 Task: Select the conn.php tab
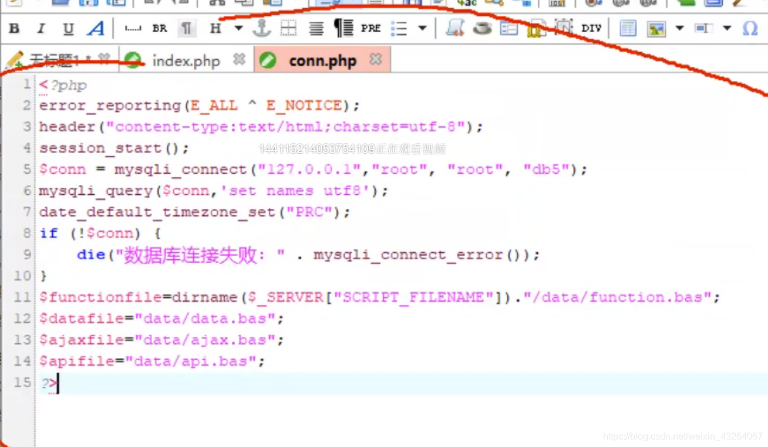322,60
